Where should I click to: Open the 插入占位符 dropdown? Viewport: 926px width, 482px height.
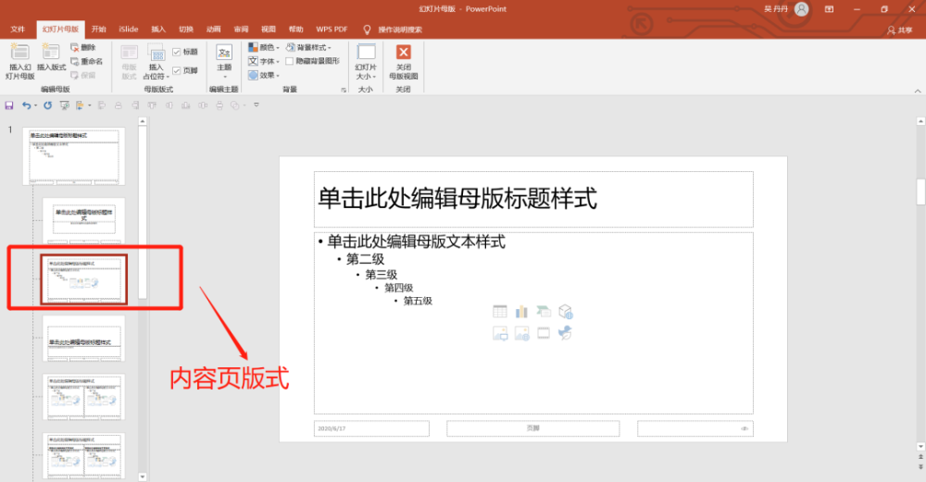tap(156, 61)
